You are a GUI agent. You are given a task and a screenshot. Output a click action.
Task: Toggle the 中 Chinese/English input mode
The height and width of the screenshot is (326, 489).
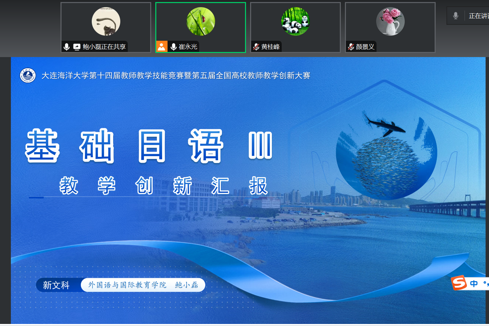(x=474, y=283)
